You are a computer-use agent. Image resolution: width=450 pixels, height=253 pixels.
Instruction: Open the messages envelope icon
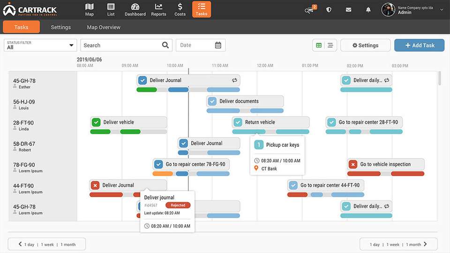(x=348, y=9)
